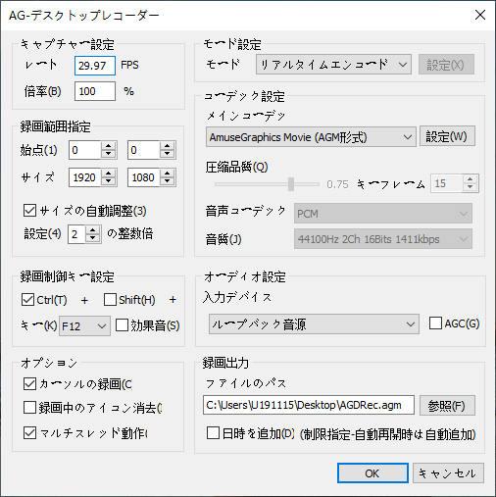This screenshot has width=496, height=497.
Task: Enable the Shift(H) checkbox
Action: click(x=110, y=300)
